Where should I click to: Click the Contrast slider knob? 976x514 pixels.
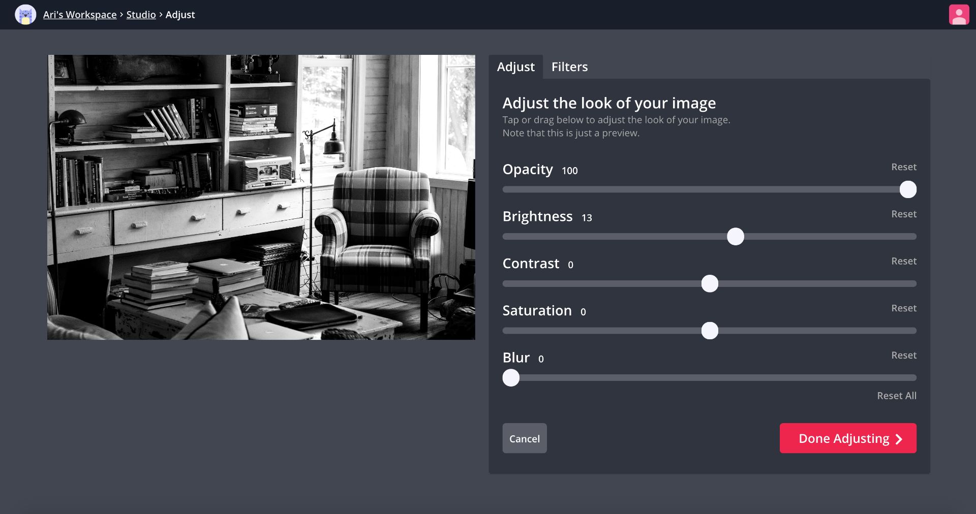(x=710, y=284)
